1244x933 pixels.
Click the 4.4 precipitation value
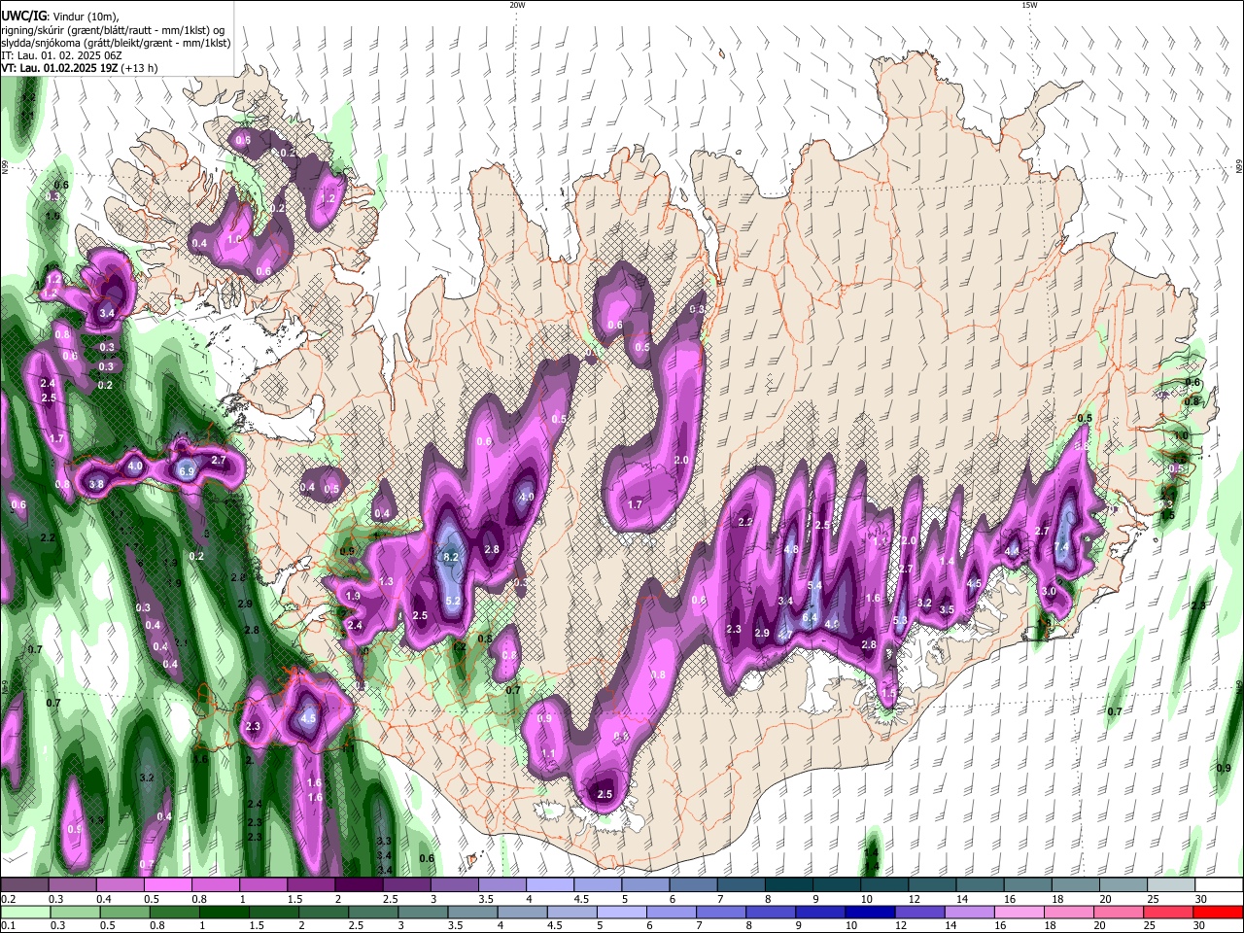point(1012,551)
